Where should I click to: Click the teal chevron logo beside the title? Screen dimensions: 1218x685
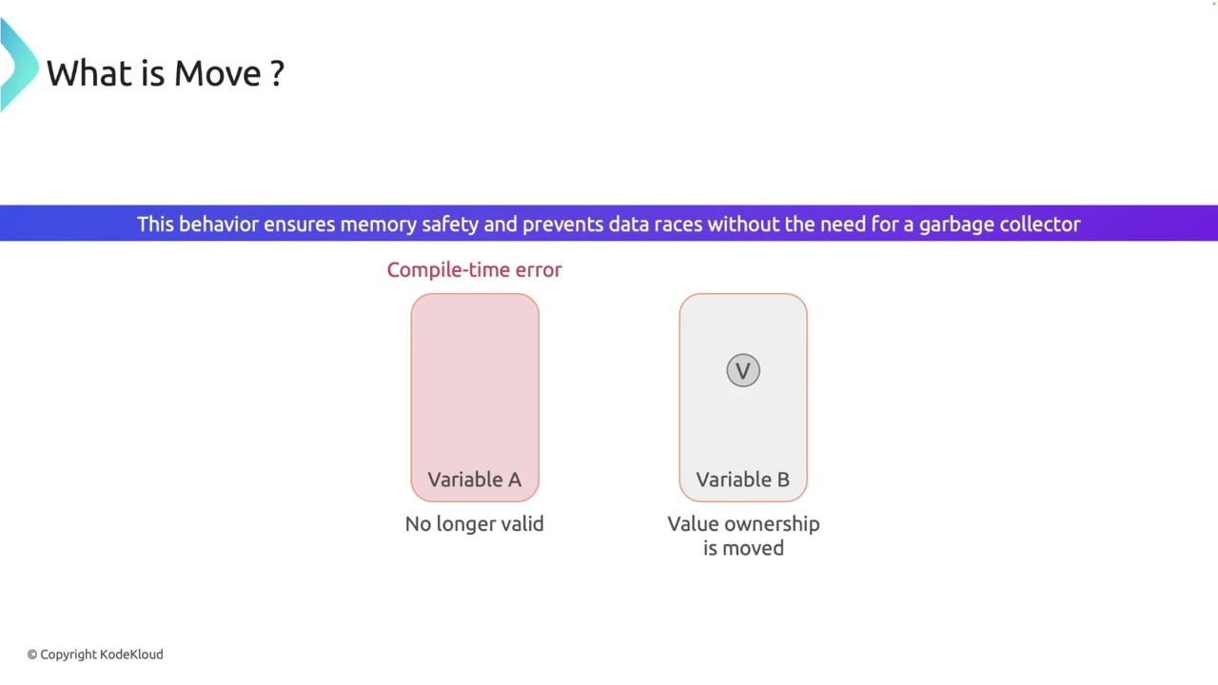click(17, 65)
